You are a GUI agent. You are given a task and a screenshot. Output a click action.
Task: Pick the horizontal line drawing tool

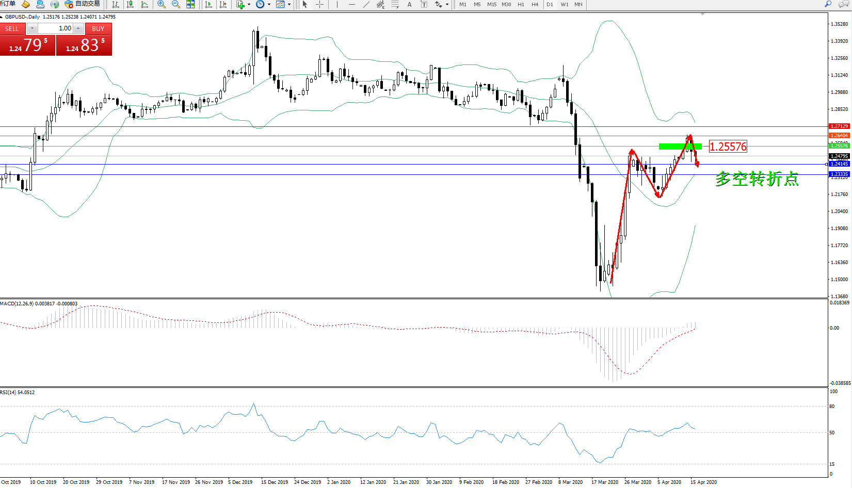tap(351, 5)
